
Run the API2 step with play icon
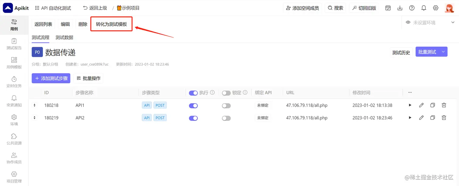(410, 118)
